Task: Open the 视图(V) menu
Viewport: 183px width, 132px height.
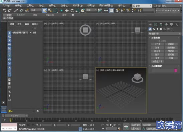Action: (x=52, y=5)
